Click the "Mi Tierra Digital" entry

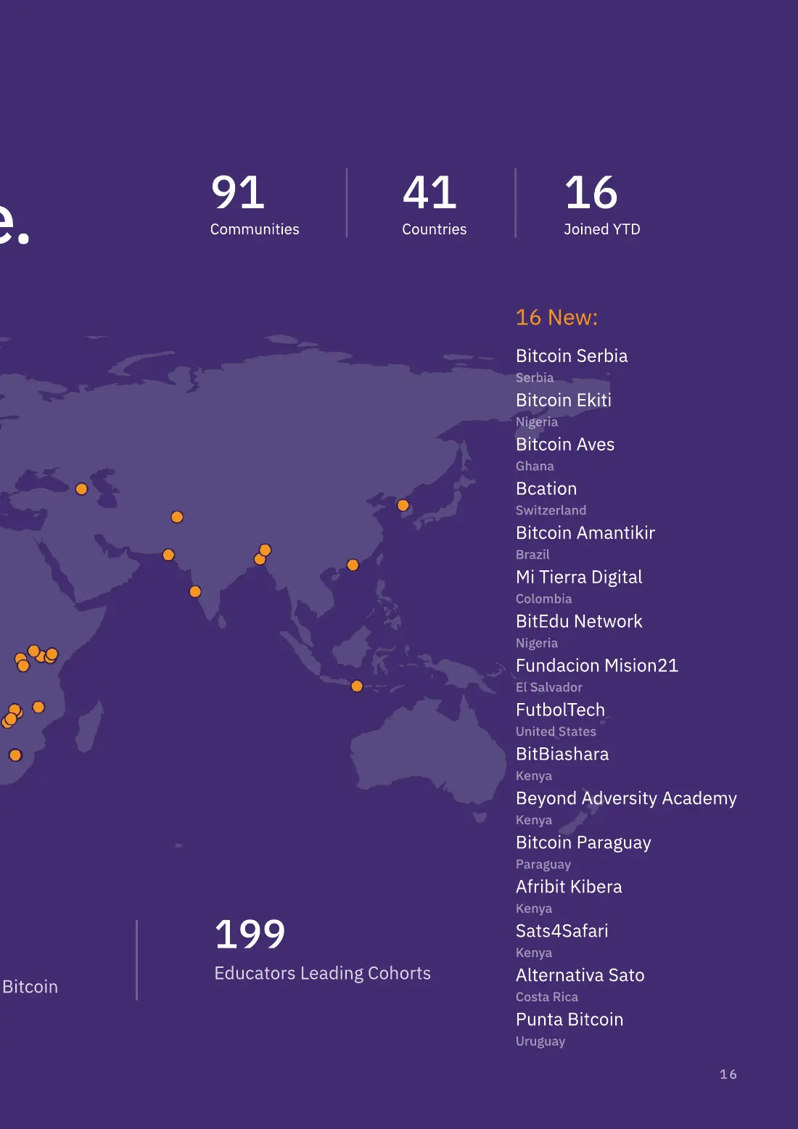(x=579, y=577)
